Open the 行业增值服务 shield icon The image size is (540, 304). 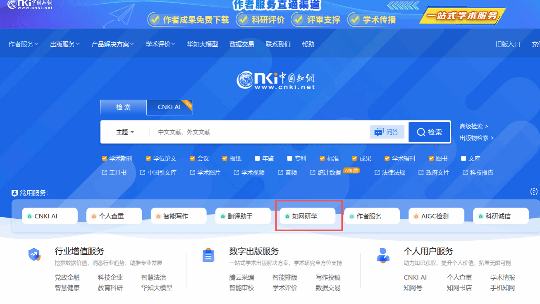pyautogui.click(x=34, y=255)
